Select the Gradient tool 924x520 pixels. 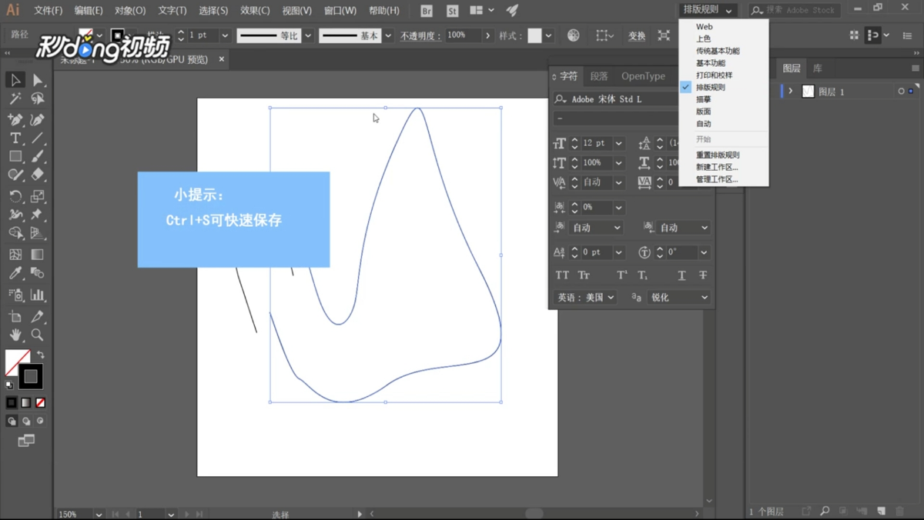click(x=38, y=254)
